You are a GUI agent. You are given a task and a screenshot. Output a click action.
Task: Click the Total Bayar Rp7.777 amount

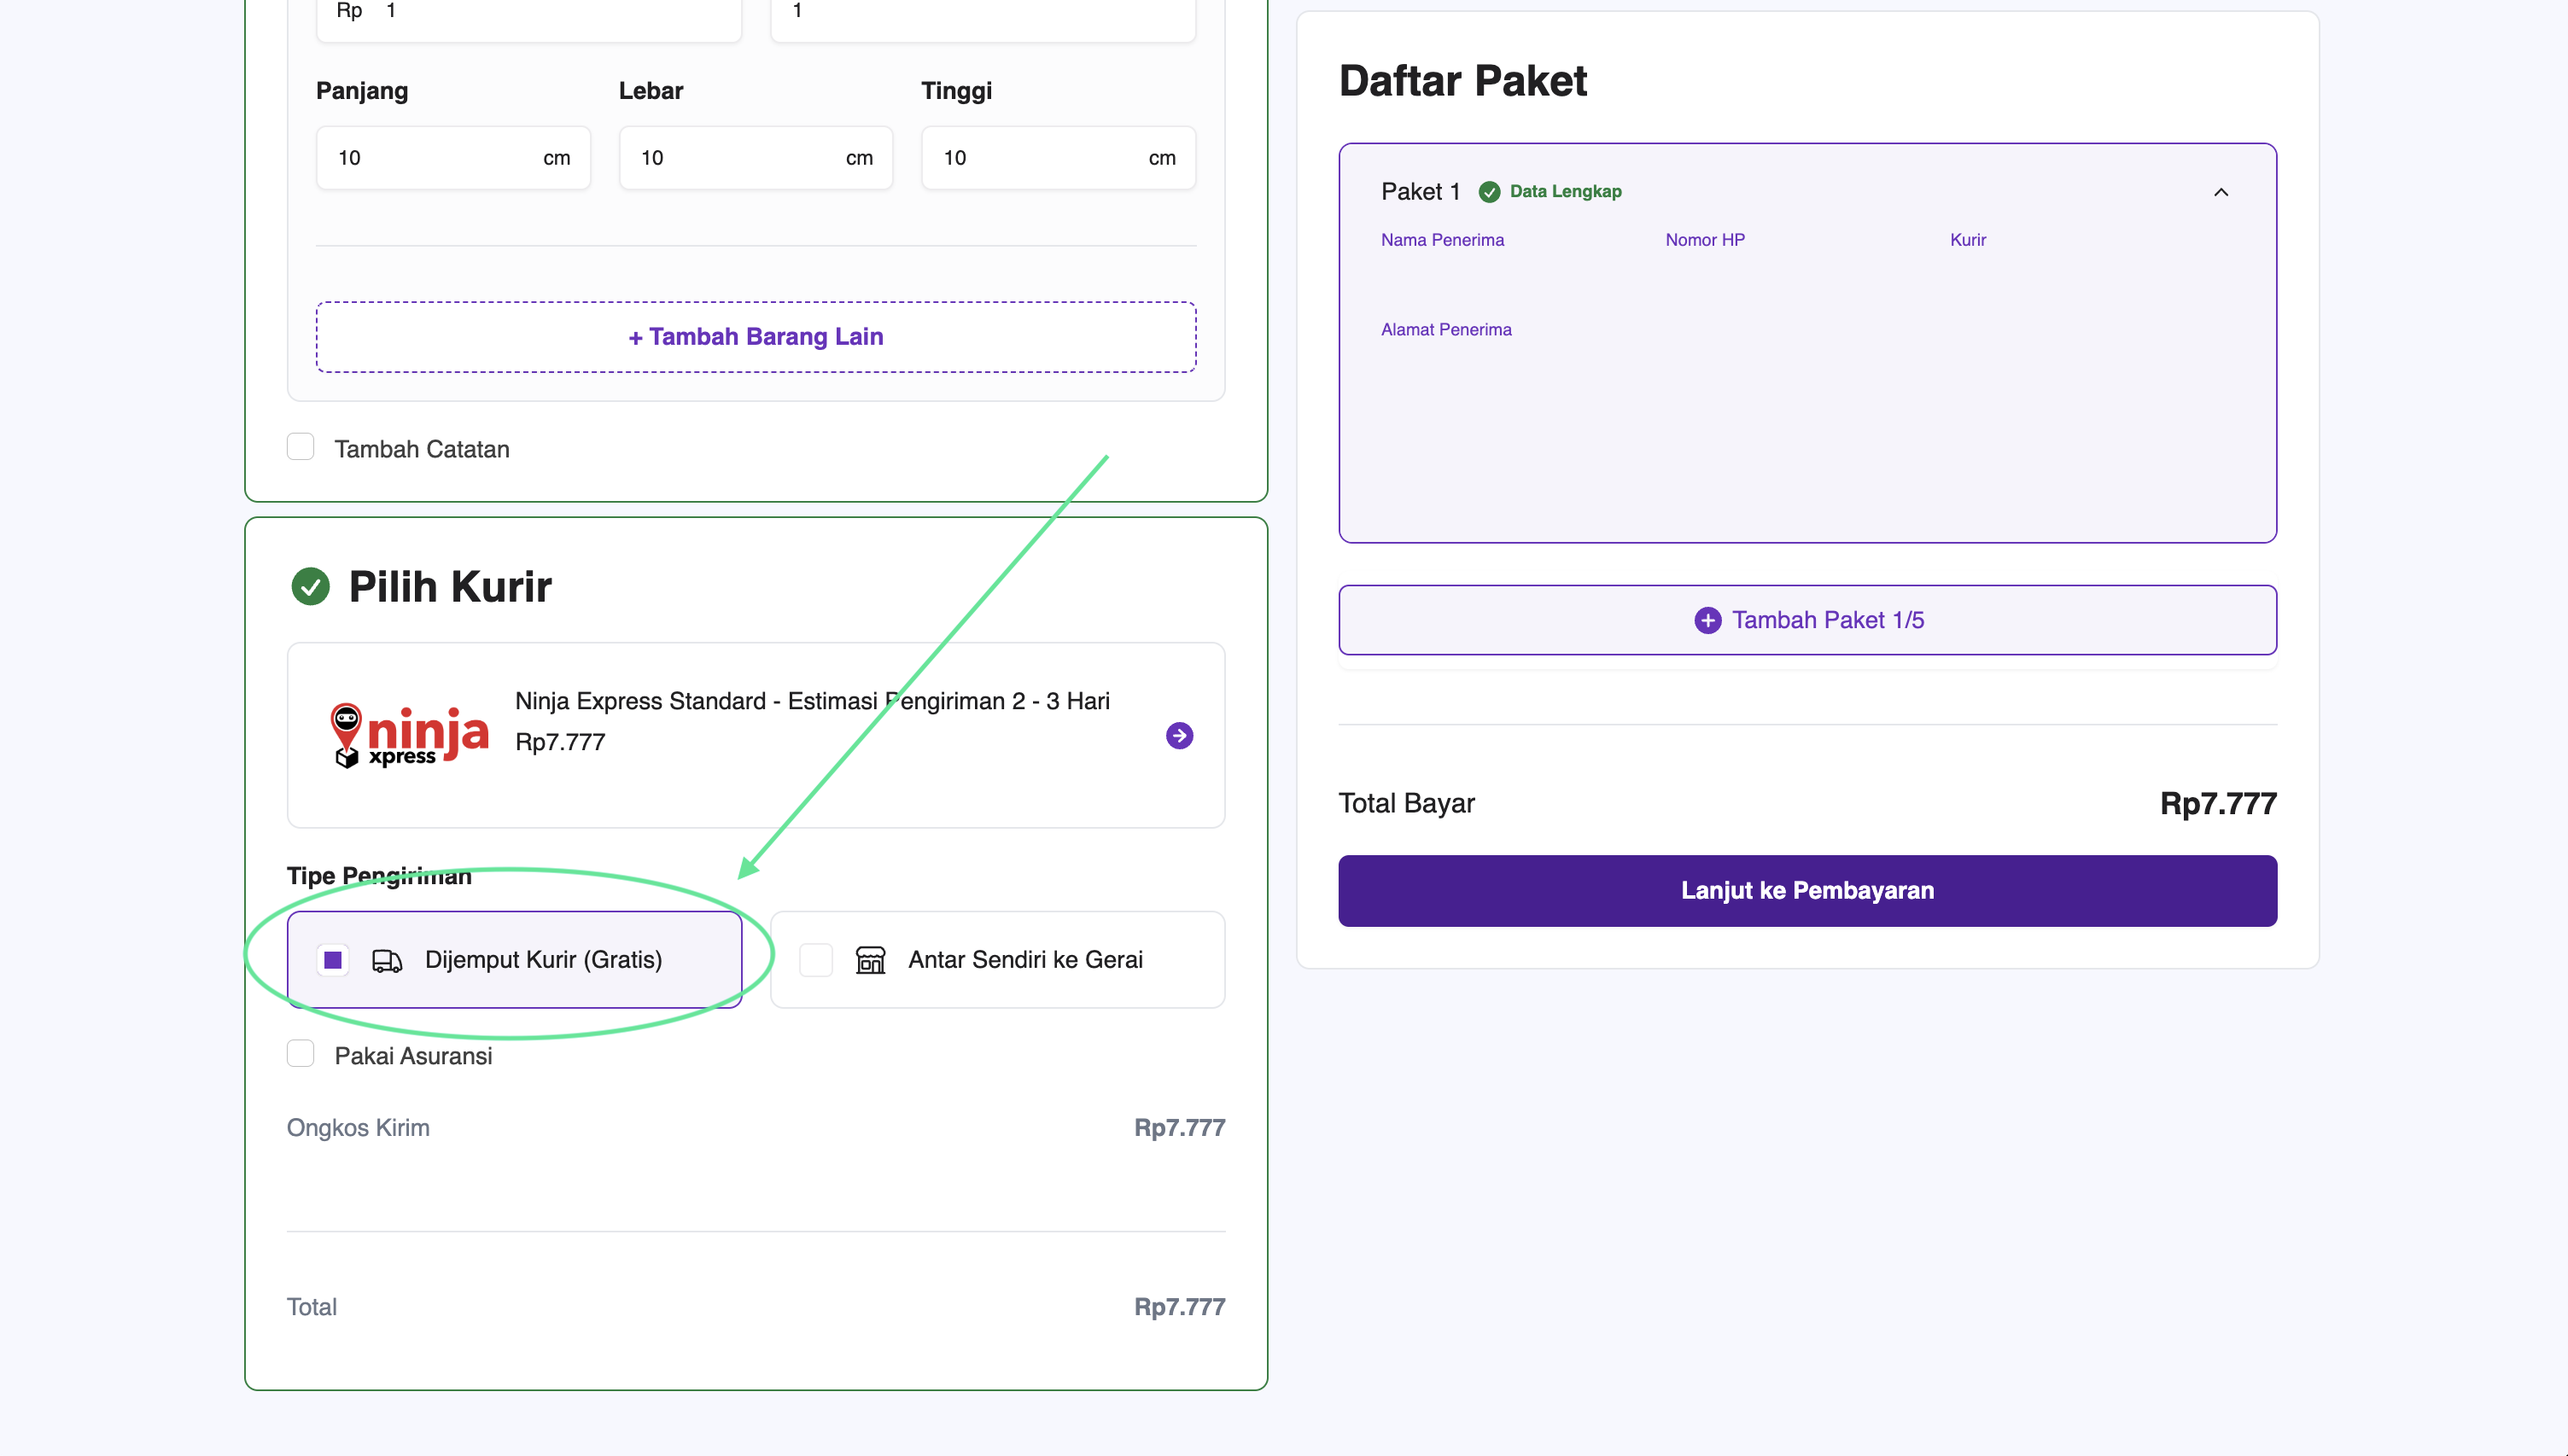pyautogui.click(x=2218, y=804)
